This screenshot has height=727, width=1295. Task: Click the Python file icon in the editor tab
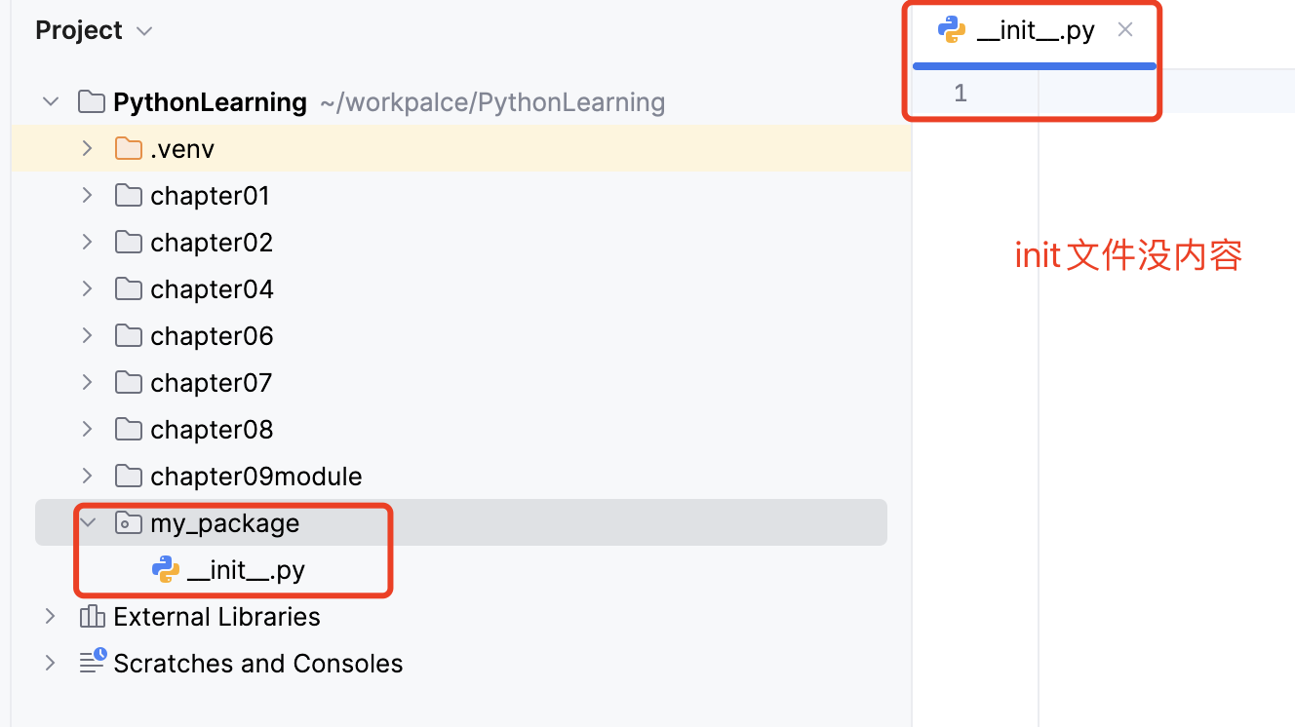(x=952, y=30)
